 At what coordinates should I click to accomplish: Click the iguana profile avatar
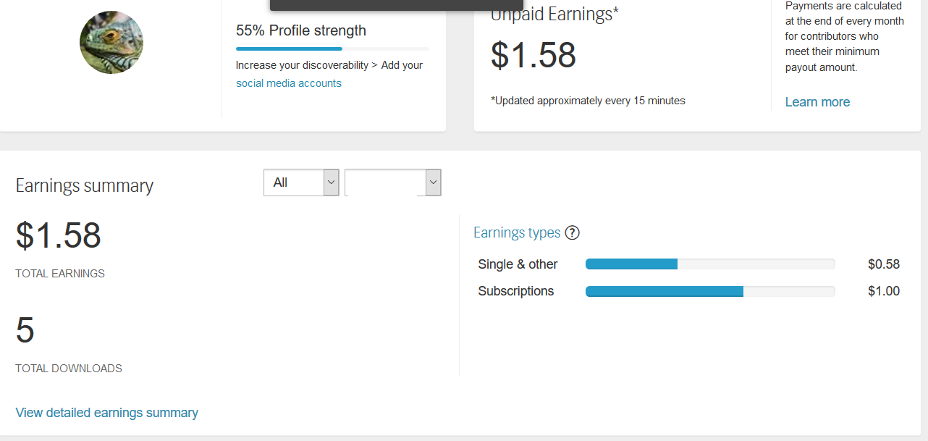111,42
